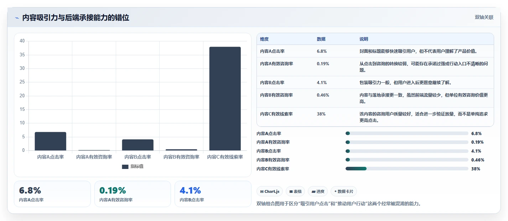
Task: Click the footer note about 双轴组合图
Action: [x=339, y=204]
